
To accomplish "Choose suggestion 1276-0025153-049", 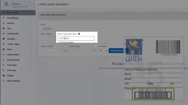I will [x=66, y=42].
